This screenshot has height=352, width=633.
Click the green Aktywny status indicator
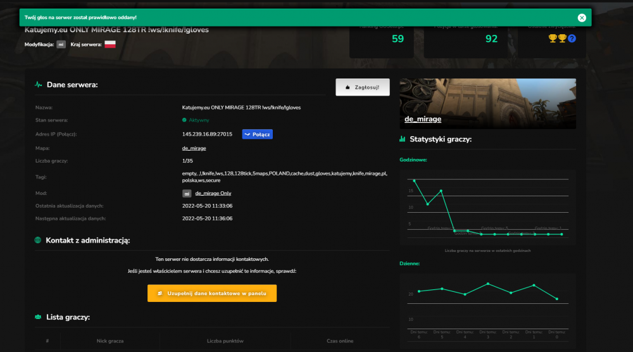196,120
